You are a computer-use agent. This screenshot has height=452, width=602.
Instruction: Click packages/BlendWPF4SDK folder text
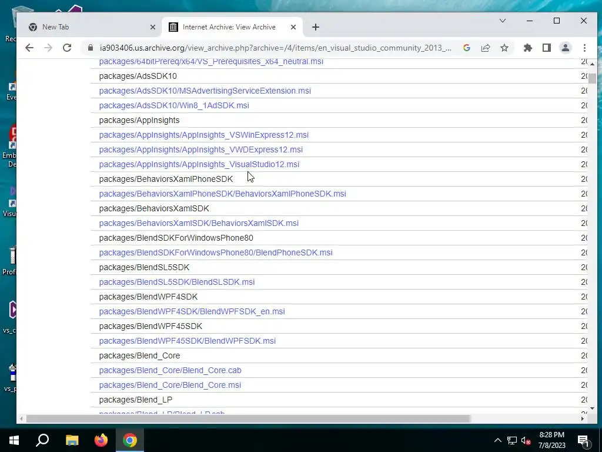148,297
